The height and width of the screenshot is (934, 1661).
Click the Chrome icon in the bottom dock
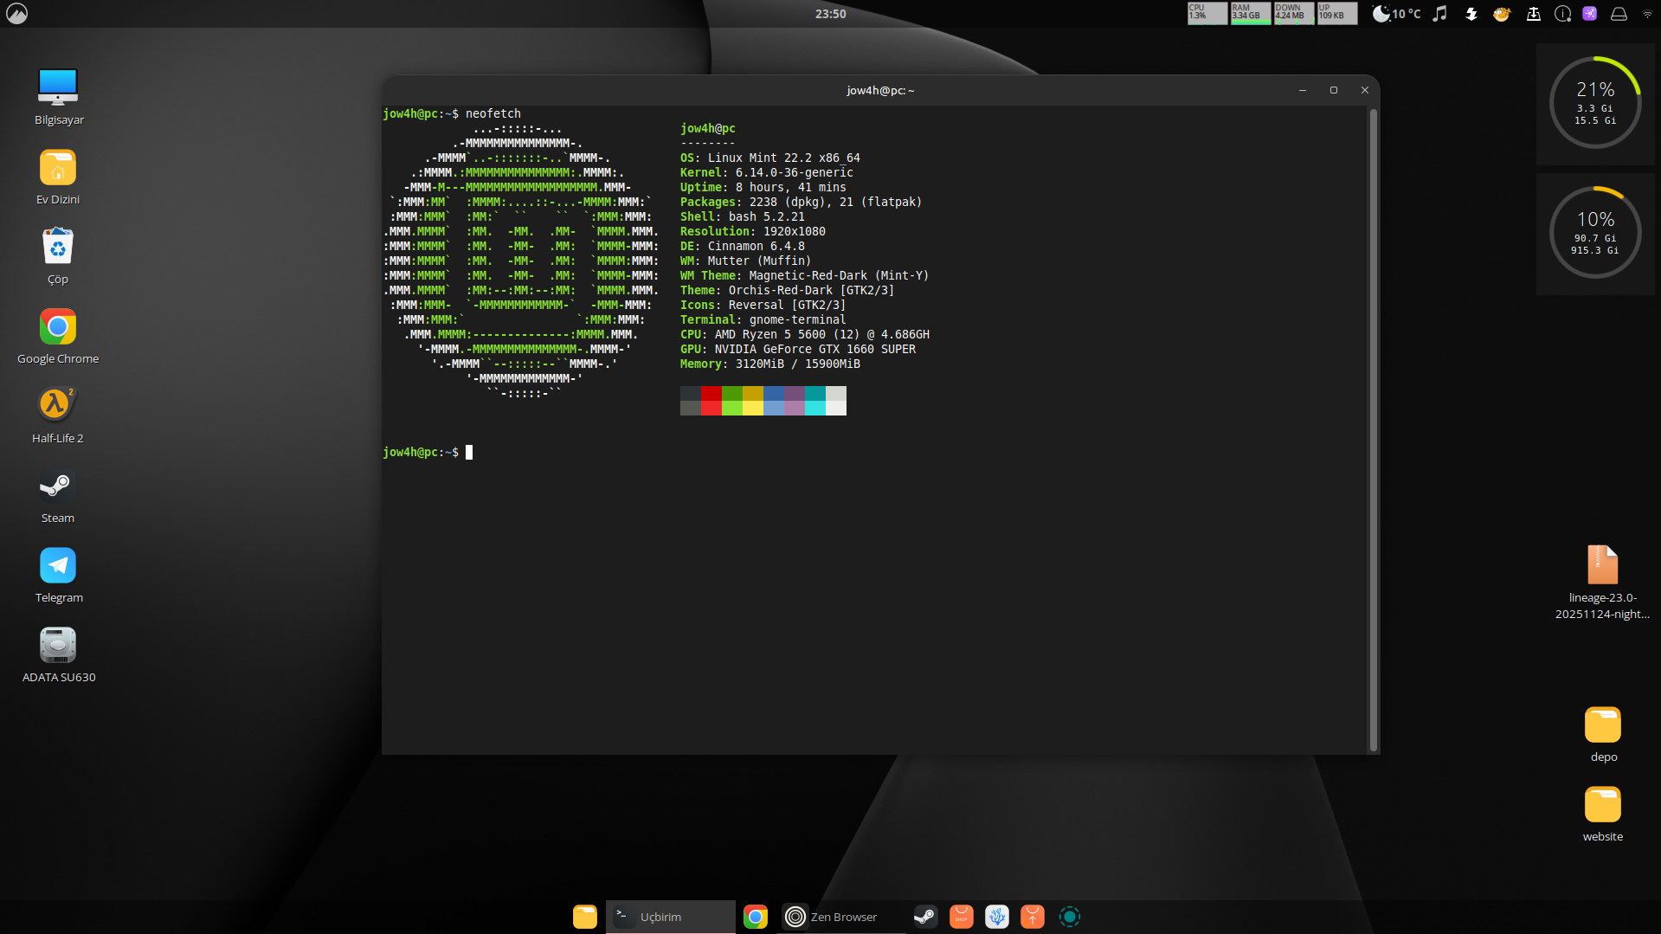(756, 917)
